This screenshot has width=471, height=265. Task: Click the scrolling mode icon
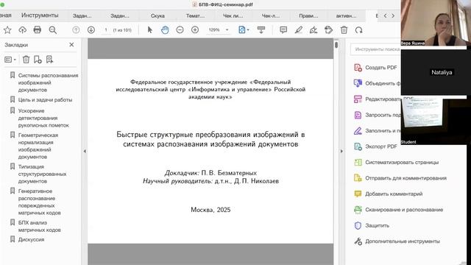coord(261,29)
